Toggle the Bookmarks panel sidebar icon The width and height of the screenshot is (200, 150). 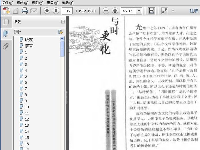coord(6,34)
